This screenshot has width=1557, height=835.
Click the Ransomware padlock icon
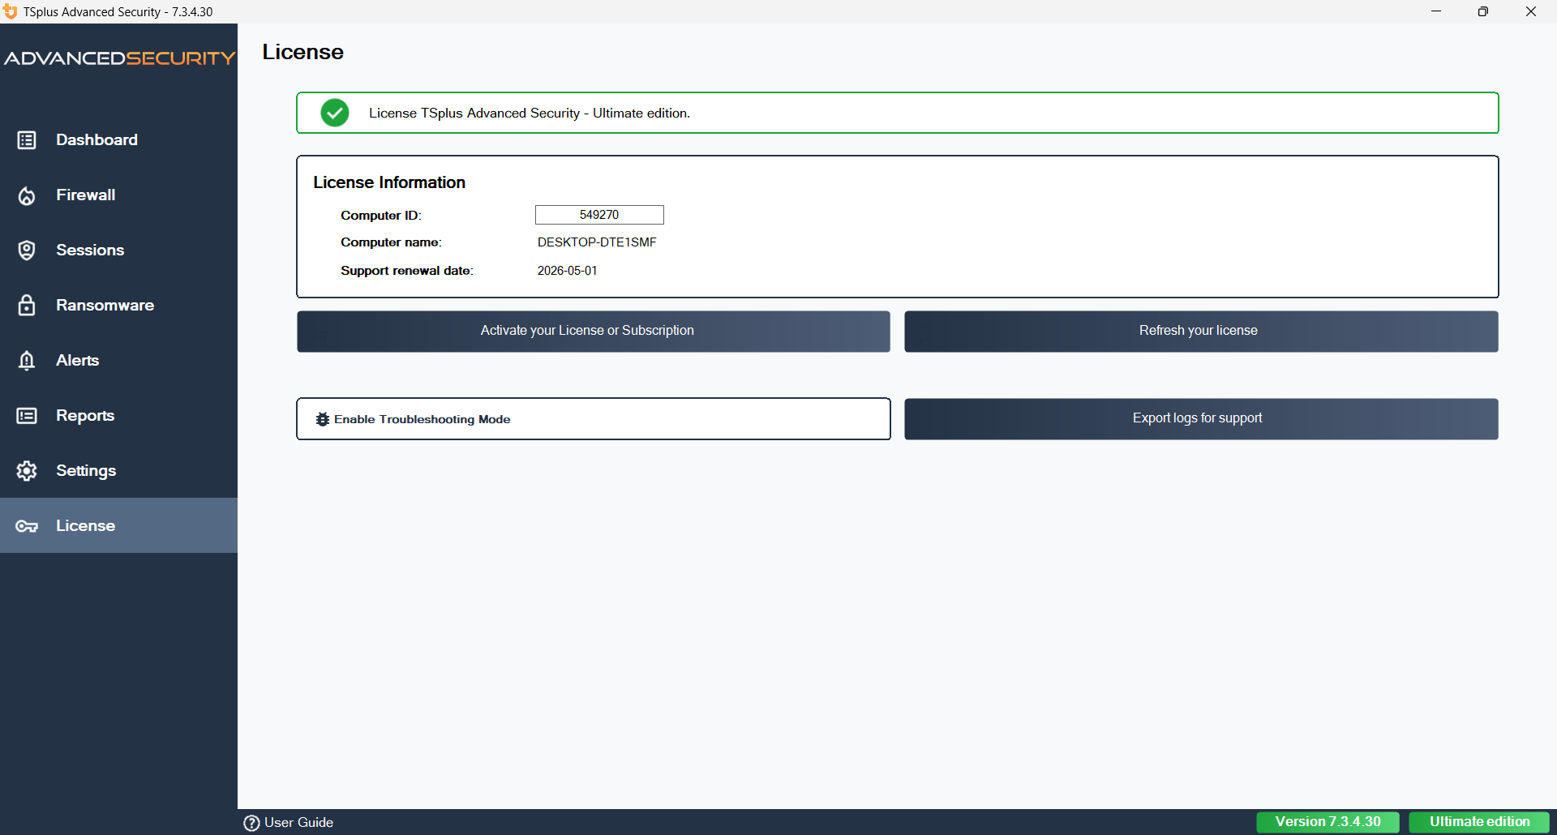(x=27, y=306)
